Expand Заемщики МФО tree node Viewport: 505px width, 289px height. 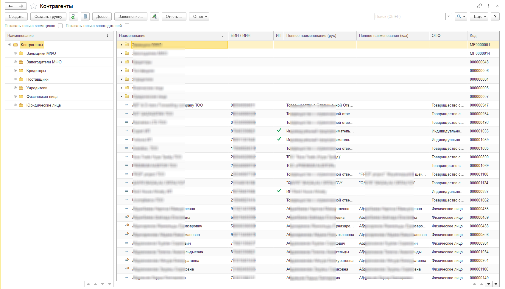click(15, 53)
